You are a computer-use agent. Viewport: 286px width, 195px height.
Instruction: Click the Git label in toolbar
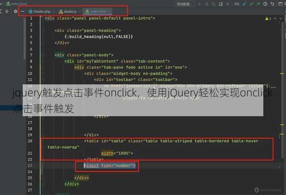click(237, 4)
